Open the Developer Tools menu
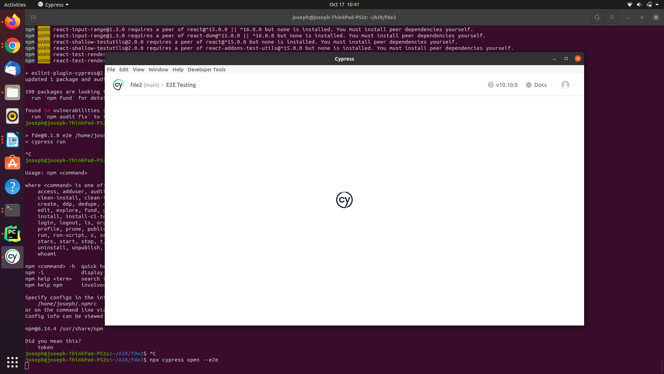Viewport: 664px width, 374px height. point(206,70)
